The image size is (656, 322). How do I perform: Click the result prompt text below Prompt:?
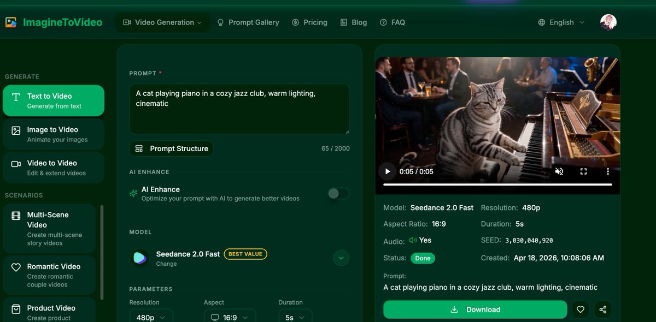[490, 287]
